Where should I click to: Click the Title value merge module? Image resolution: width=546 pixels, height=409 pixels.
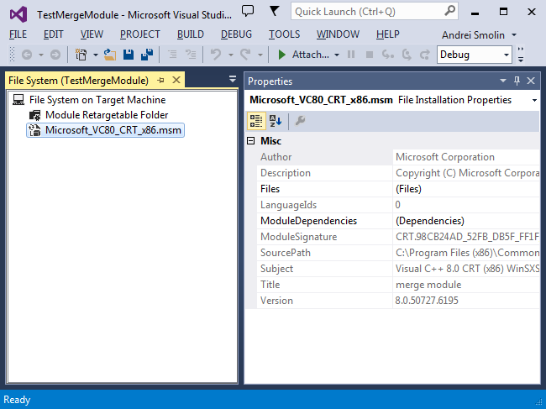[x=428, y=285]
